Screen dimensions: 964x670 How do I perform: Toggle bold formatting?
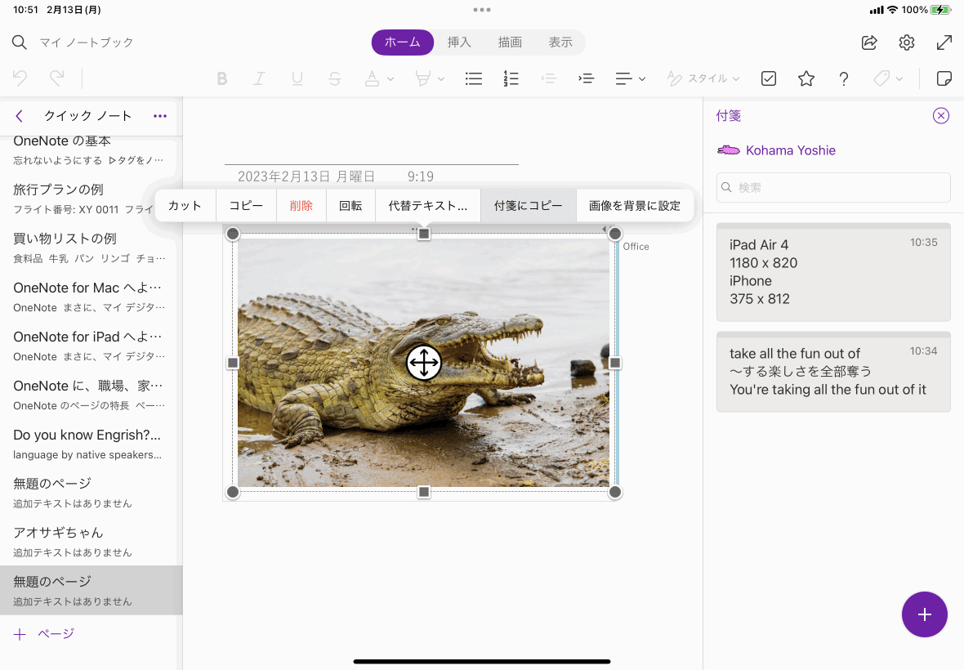point(222,78)
